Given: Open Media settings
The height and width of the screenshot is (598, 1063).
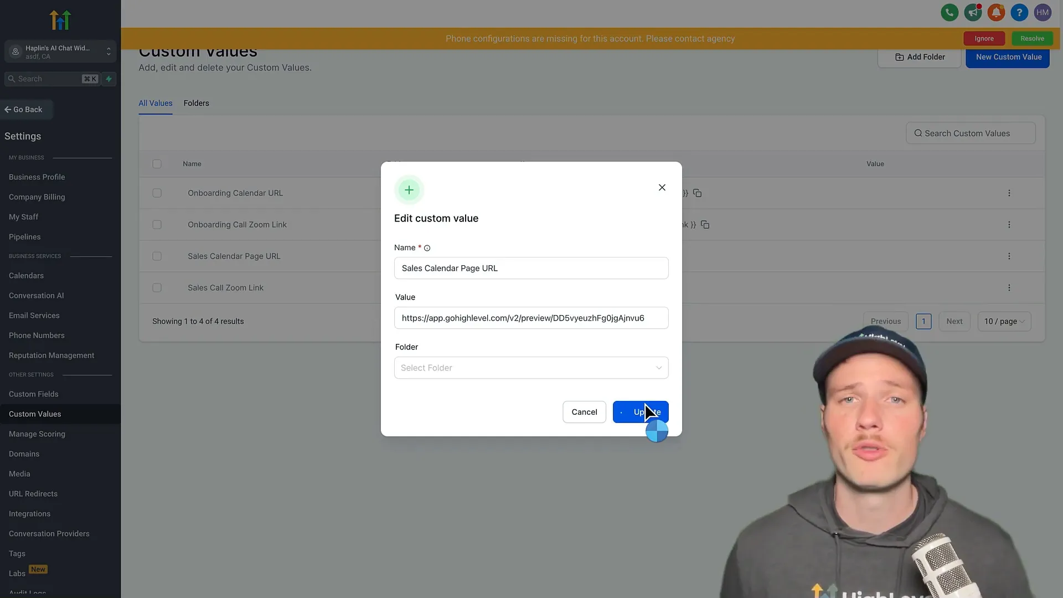Looking at the screenshot, I should 19,474.
